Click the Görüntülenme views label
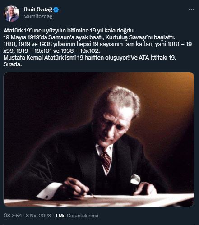Screen dimensions: 199x225 tap(83, 216)
